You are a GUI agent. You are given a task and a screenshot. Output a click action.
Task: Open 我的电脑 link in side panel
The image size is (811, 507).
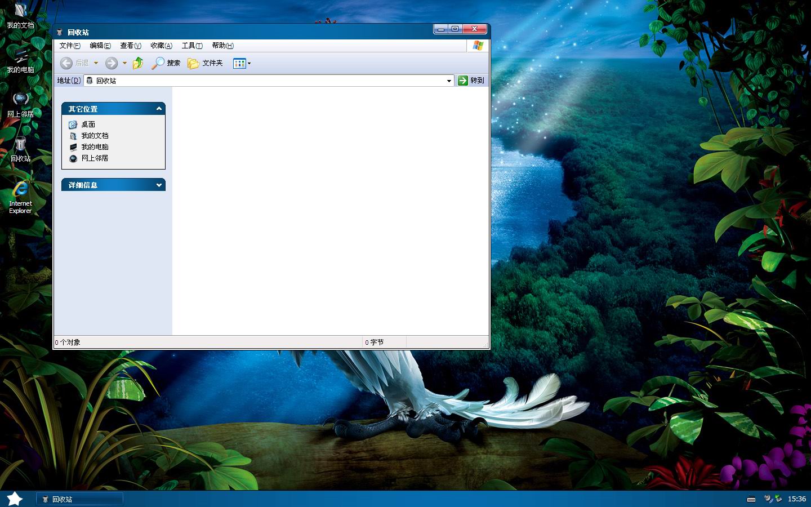pos(95,147)
